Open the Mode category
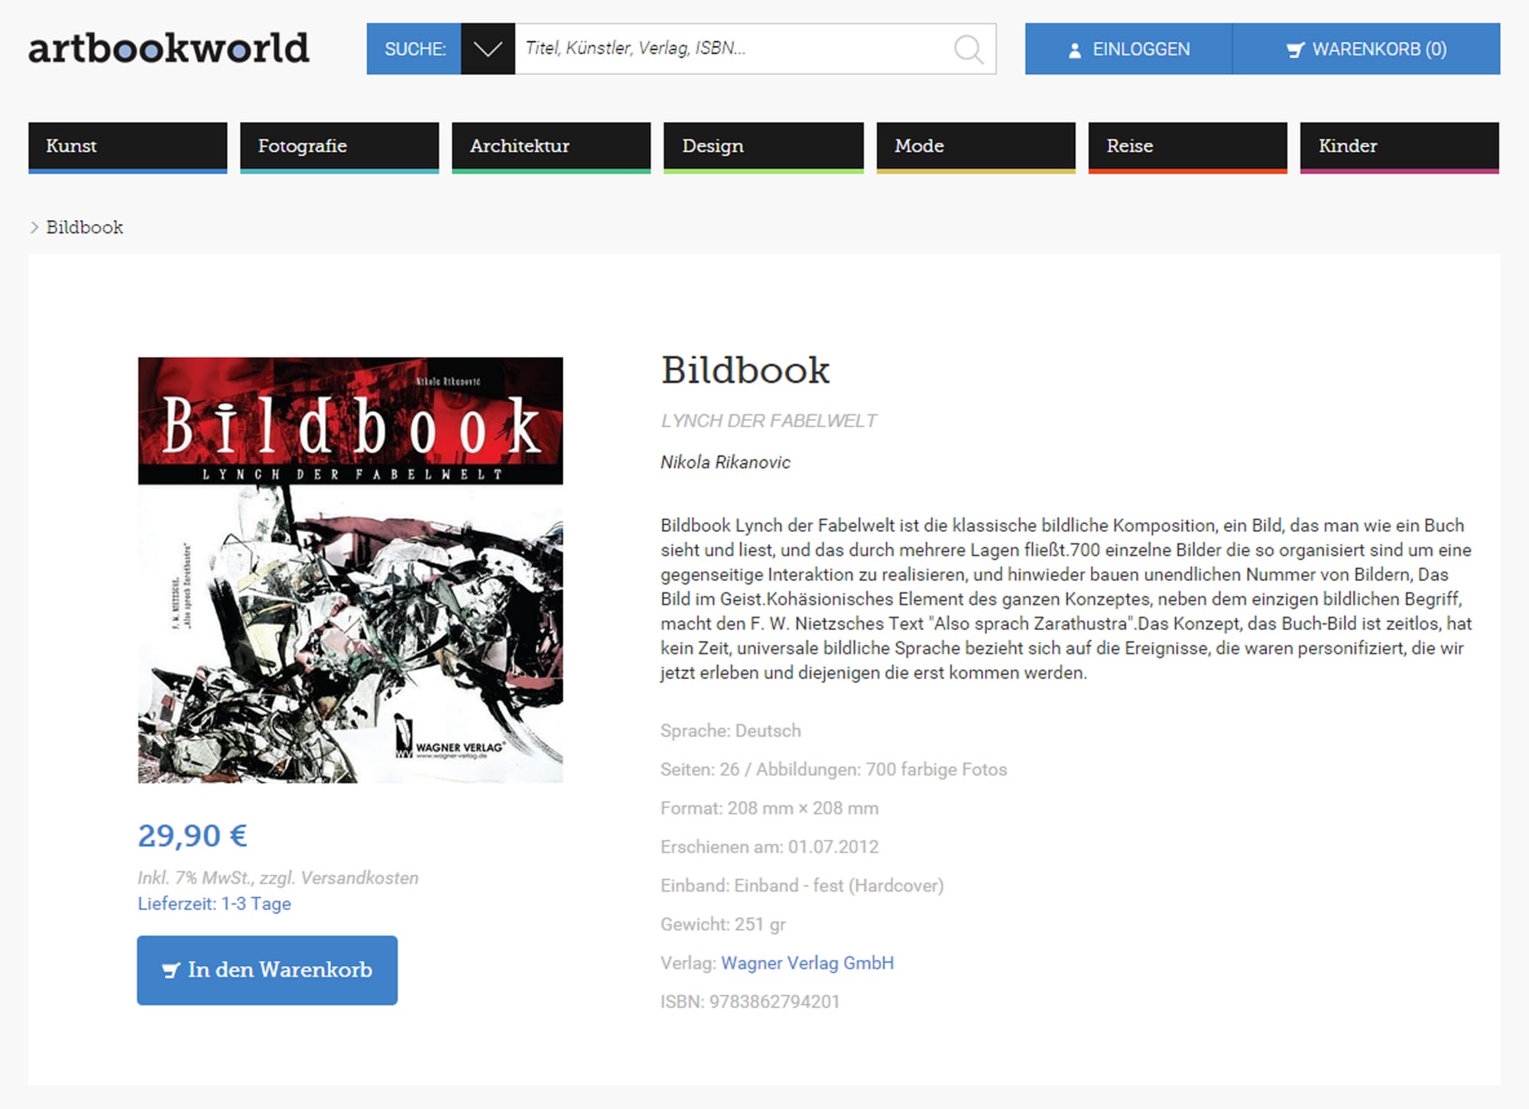Viewport: 1529px width, 1109px height. pyautogui.click(x=975, y=146)
